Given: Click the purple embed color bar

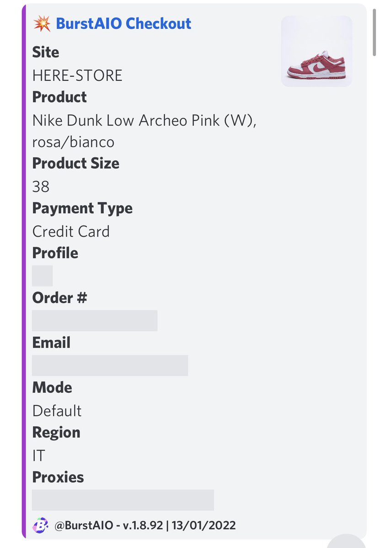Looking at the screenshot, I should 24,271.
